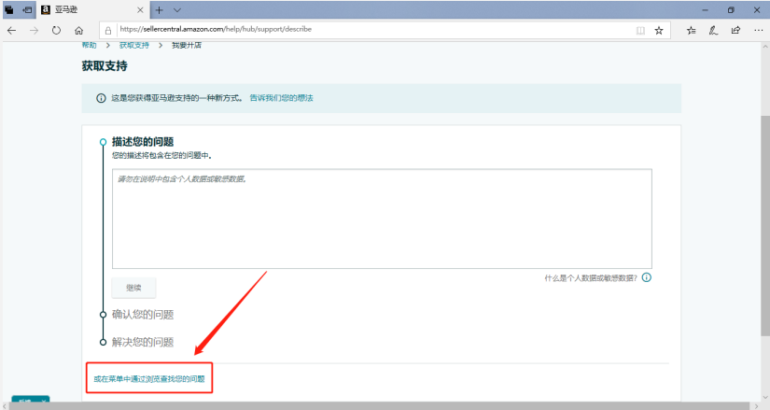Image resolution: width=770 pixels, height=410 pixels.
Task: Open the 获取支持 breadcrumb link
Action: 134,45
